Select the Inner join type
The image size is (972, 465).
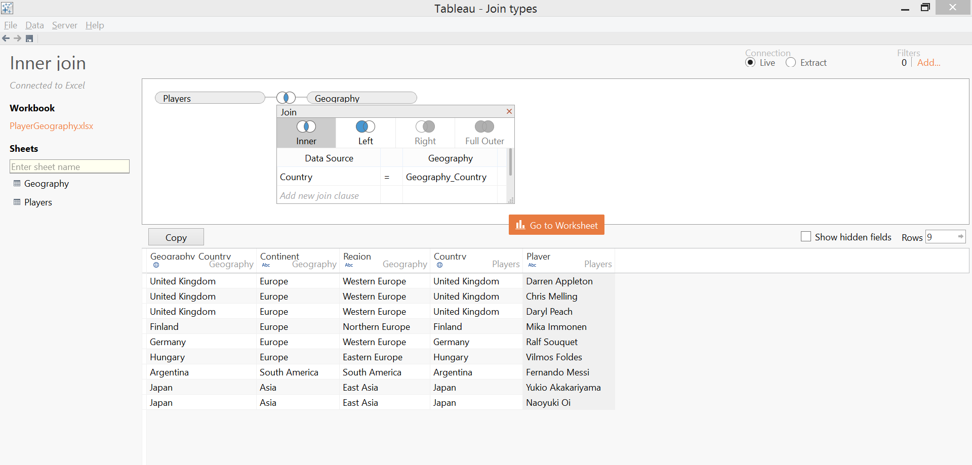pos(306,133)
